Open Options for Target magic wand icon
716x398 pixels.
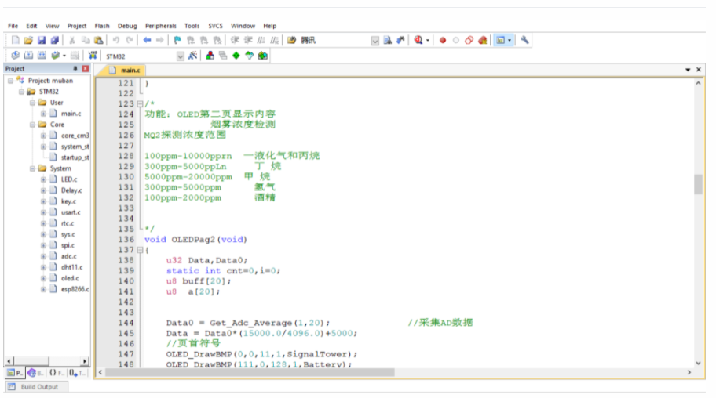[x=192, y=56]
